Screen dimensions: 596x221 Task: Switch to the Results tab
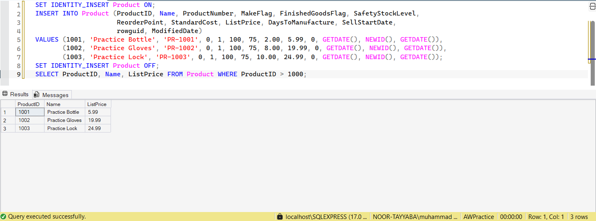coord(16,94)
